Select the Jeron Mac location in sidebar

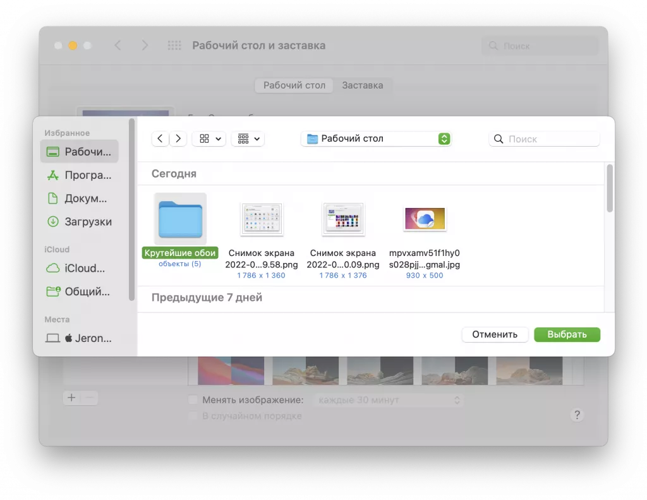click(79, 338)
